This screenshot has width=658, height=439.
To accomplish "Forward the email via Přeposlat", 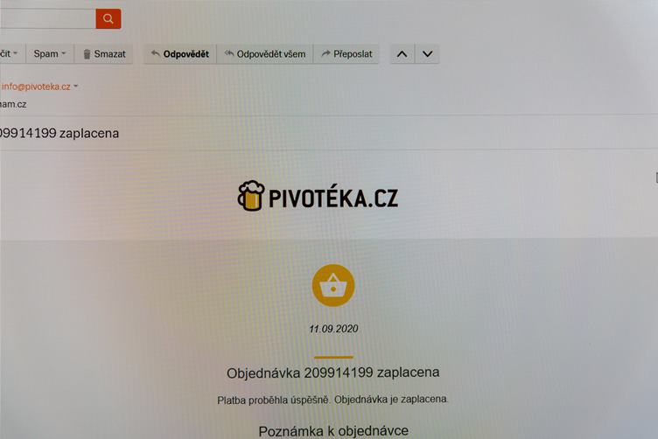I will tap(346, 54).
